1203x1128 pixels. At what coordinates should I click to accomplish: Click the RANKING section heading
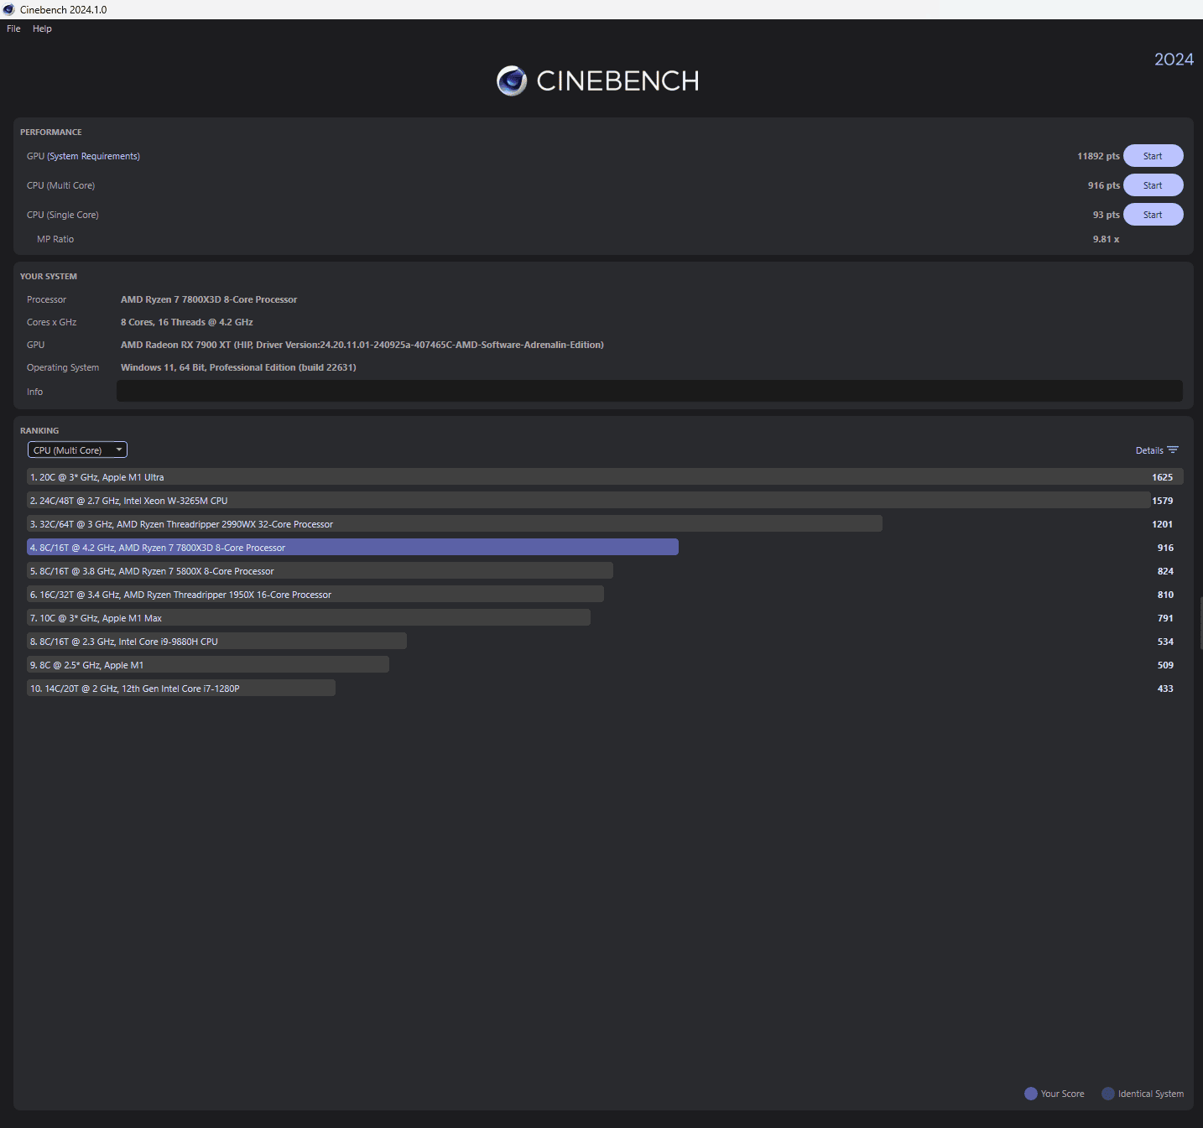point(39,430)
